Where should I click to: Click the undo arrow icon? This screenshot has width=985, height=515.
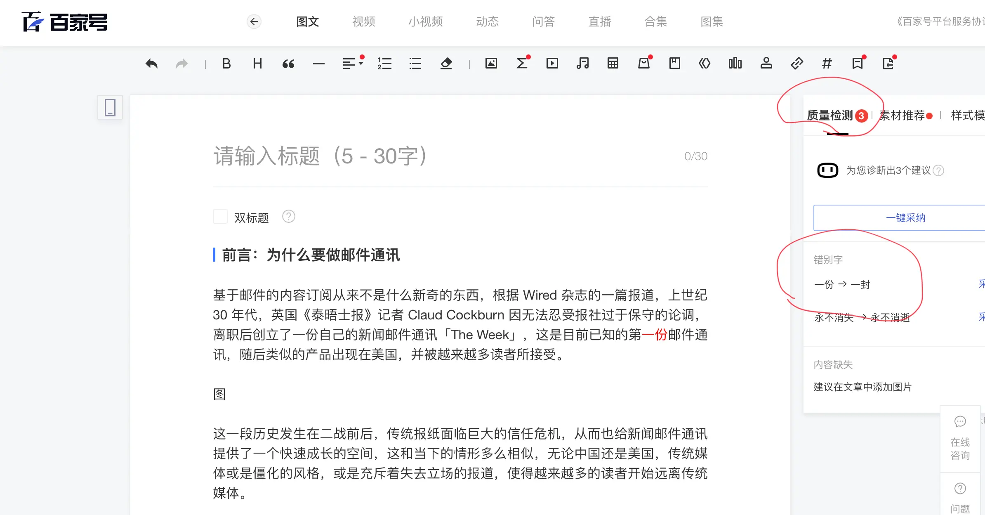151,64
